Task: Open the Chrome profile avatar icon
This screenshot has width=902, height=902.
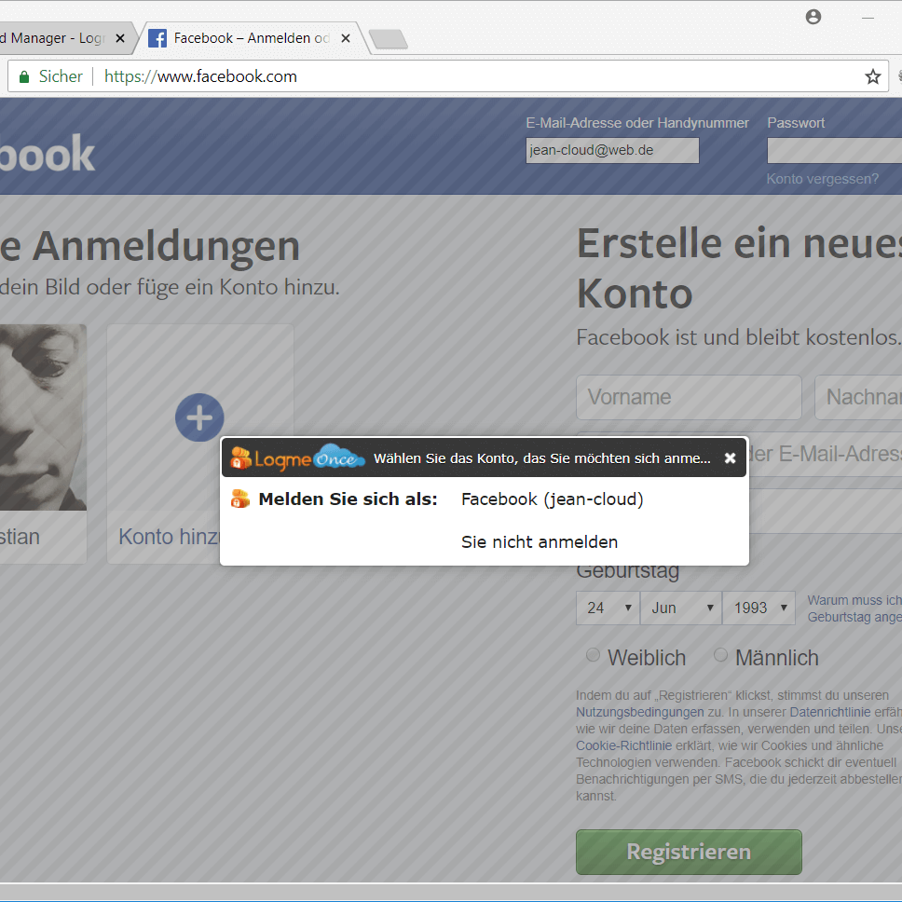Action: (813, 18)
